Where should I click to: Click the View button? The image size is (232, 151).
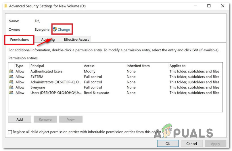pyautogui.click(x=71, y=119)
